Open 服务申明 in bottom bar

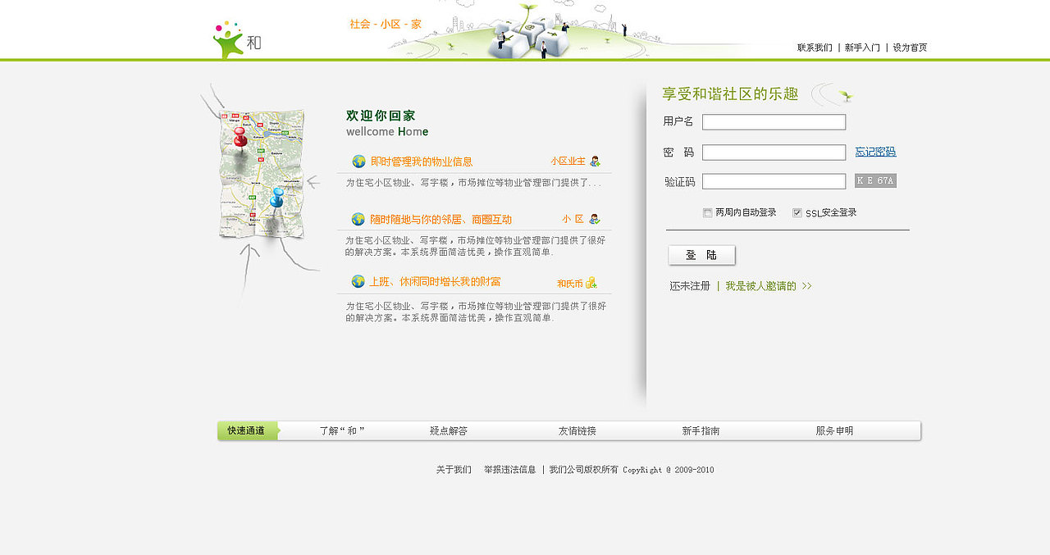click(x=834, y=430)
